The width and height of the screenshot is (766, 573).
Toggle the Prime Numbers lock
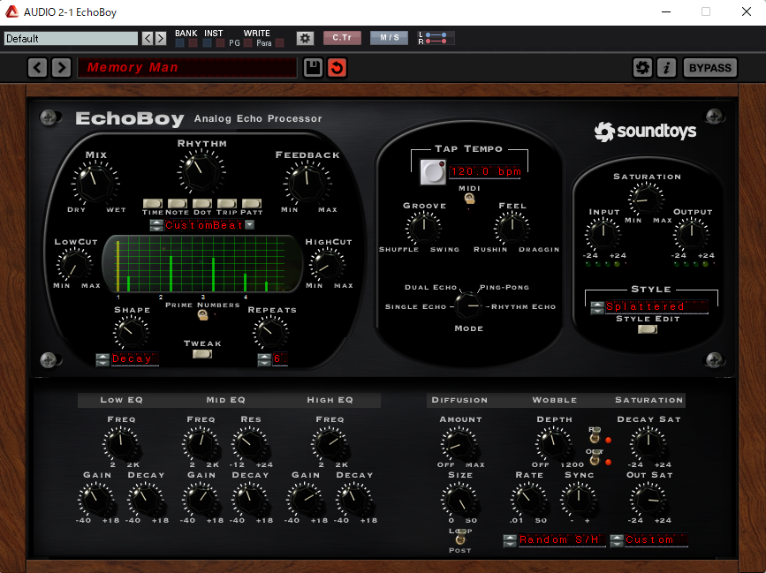(x=202, y=315)
